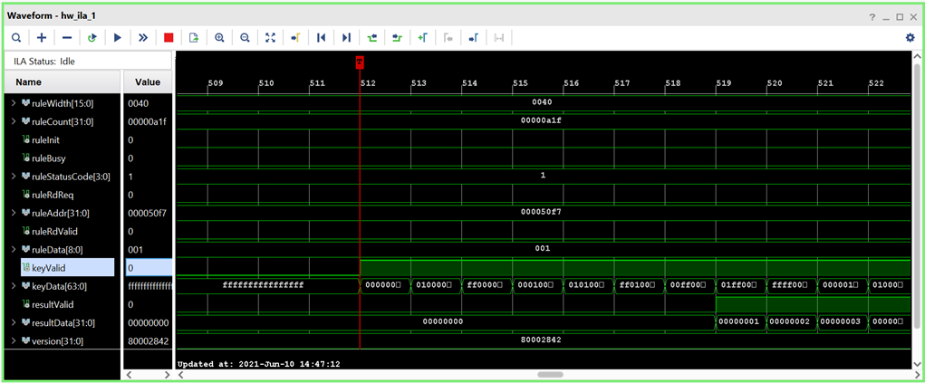This screenshot has width=925, height=383.
Task: Click ruleCount value 00000a1f
Action: click(x=147, y=122)
